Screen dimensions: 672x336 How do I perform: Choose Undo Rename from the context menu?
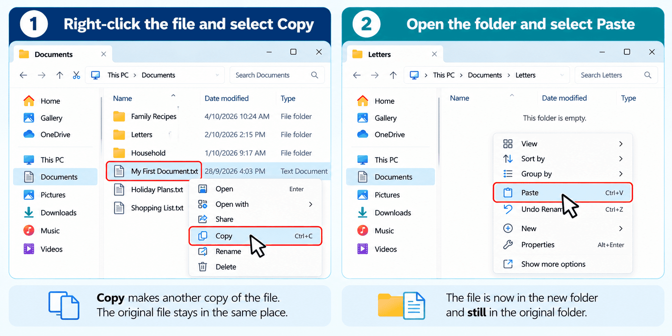click(x=563, y=209)
